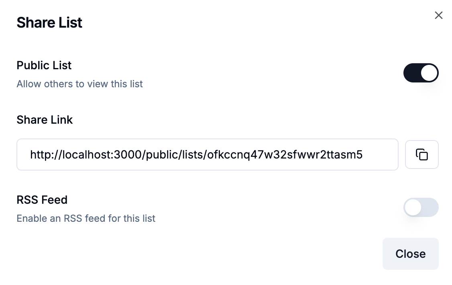Click the Public List label
Image resolution: width=452 pixels, height=285 pixels.
tap(44, 65)
